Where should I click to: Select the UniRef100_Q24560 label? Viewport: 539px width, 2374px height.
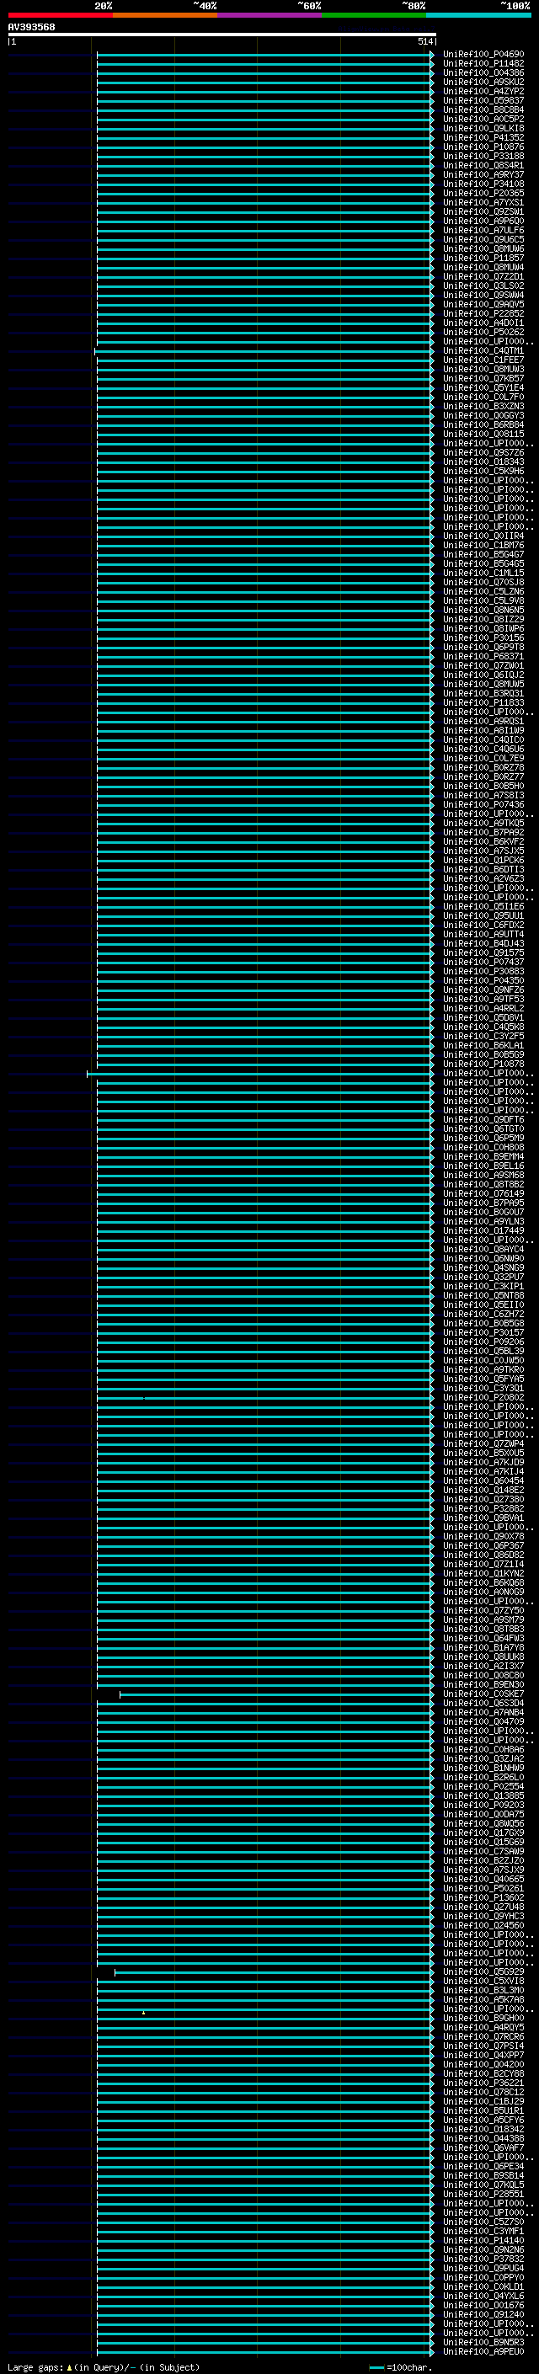pos(483,1925)
